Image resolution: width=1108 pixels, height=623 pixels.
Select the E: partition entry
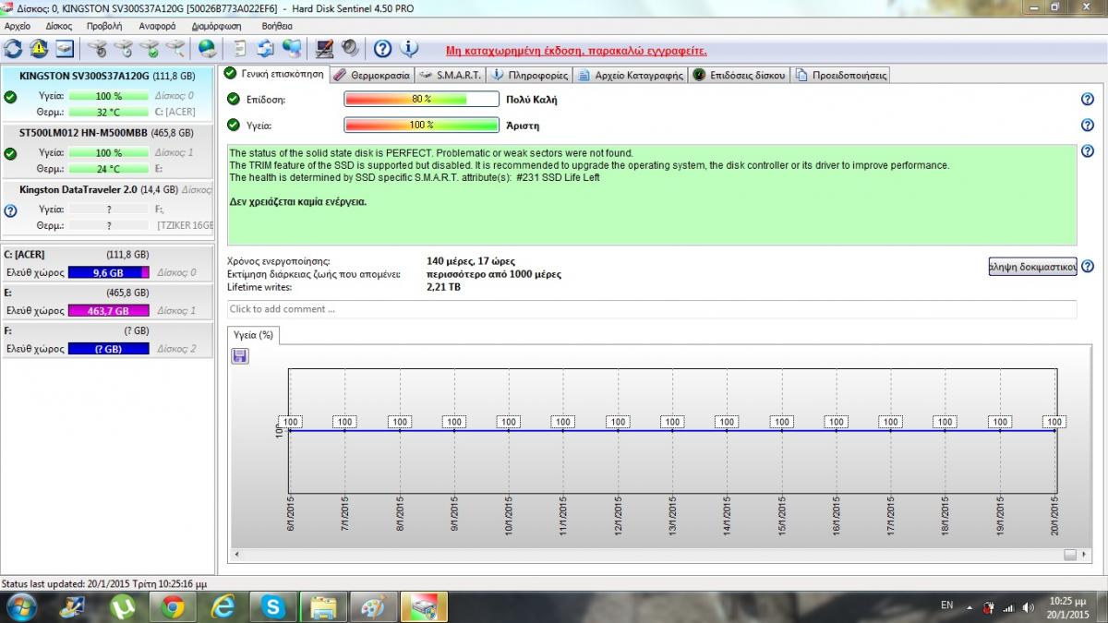click(107, 301)
